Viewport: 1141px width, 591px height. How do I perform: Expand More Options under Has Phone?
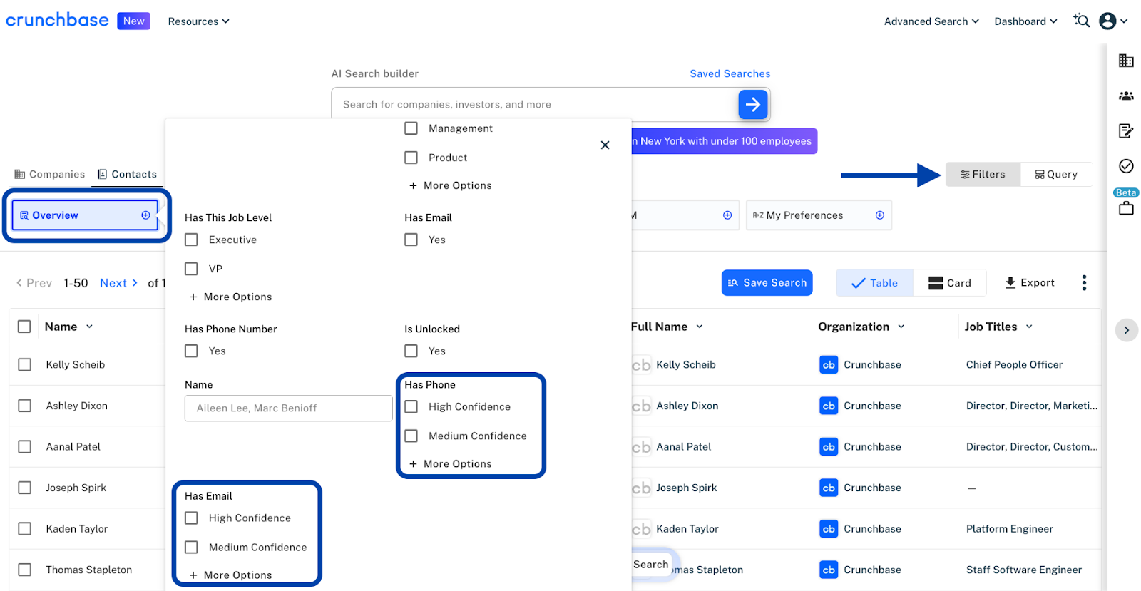[x=450, y=463]
